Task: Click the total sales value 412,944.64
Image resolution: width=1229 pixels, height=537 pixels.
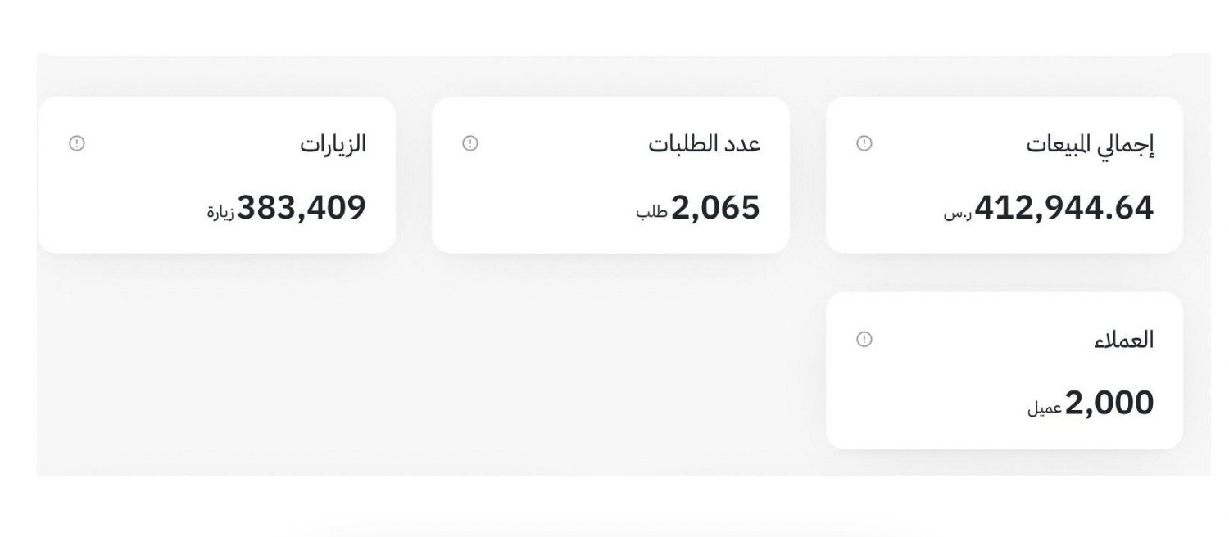Action: (x=1063, y=208)
